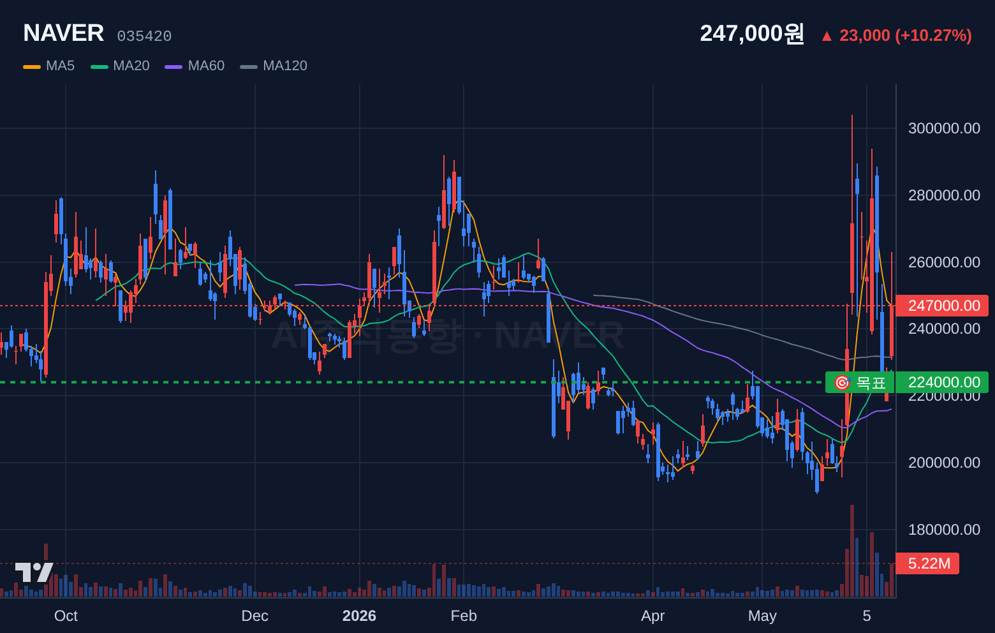Select the MA120 legend label
The image size is (995, 633).
tap(285, 66)
